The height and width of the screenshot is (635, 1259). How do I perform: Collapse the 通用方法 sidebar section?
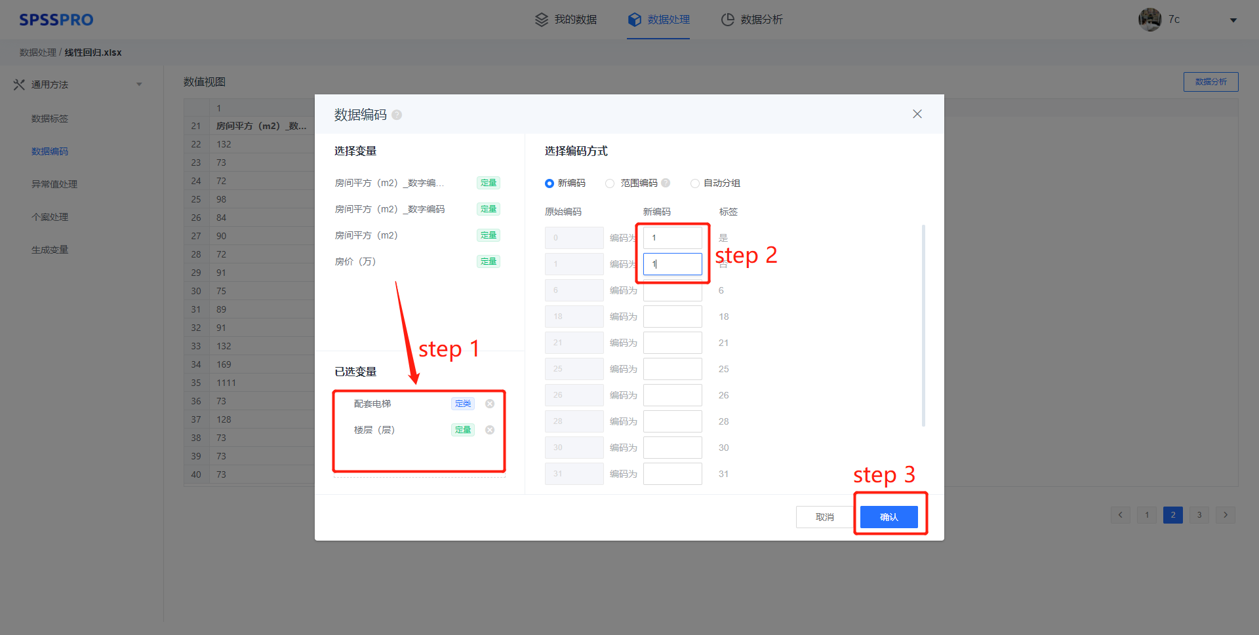point(139,85)
